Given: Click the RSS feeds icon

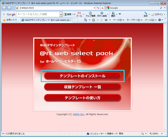Looking at the screenshot, I should click(94, 20).
